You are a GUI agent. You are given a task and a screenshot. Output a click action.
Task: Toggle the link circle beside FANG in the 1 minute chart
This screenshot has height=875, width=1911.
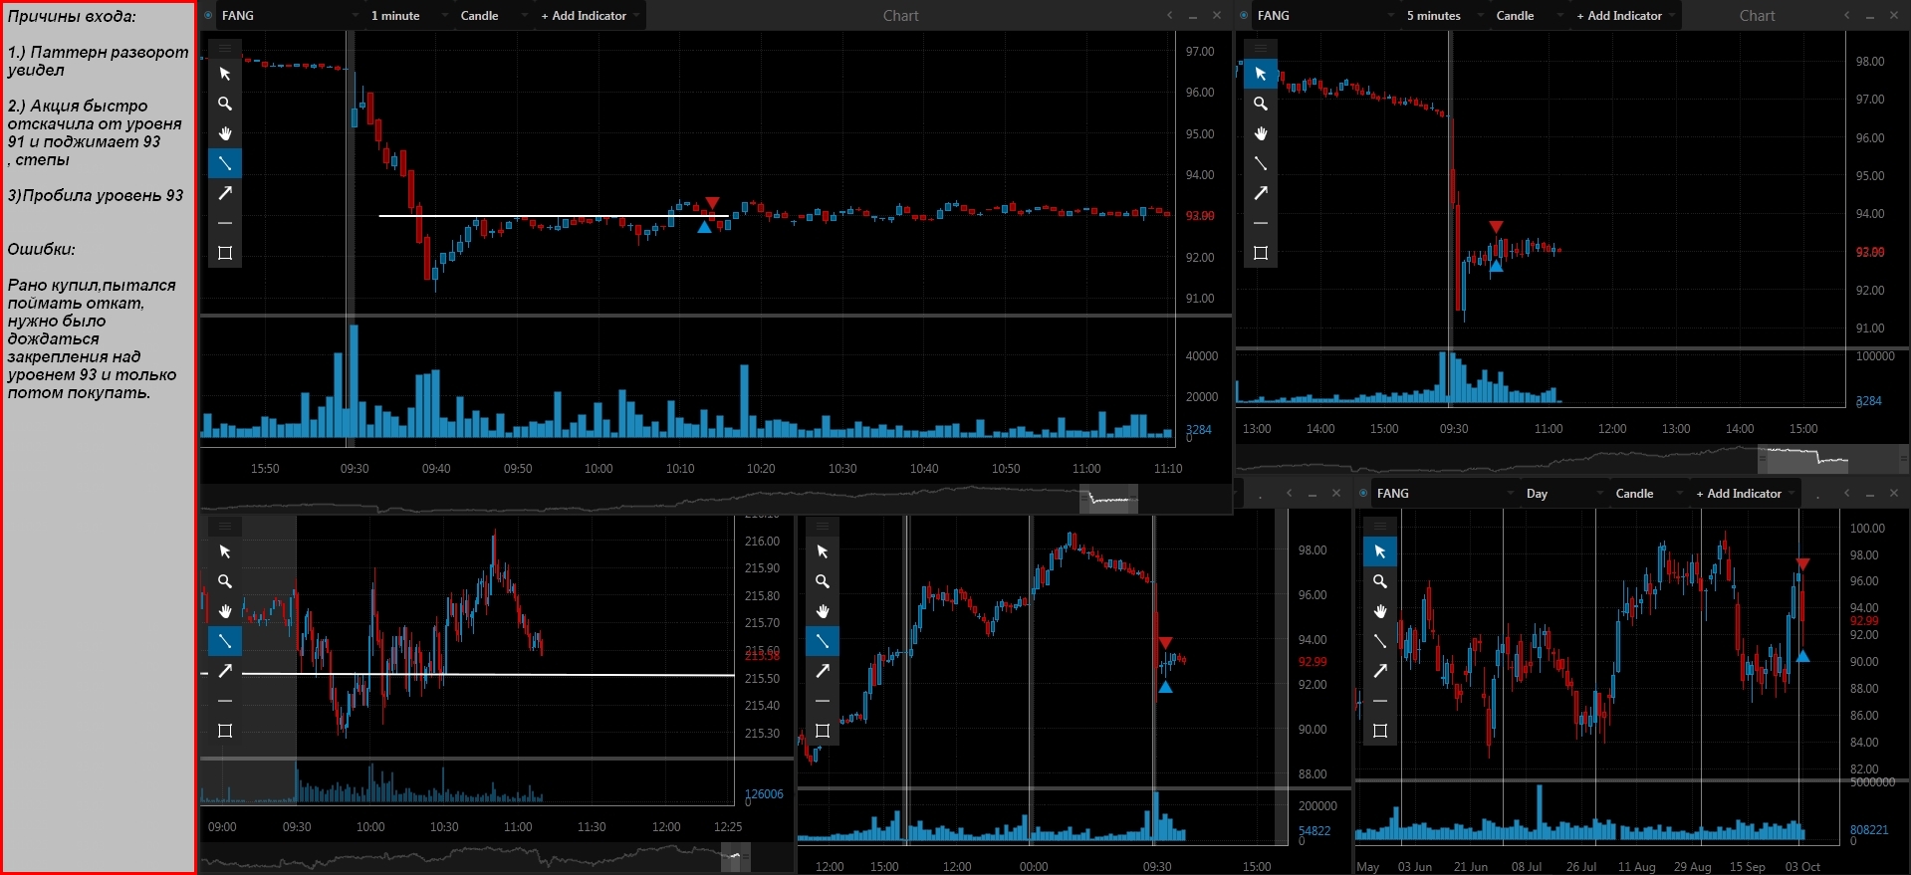click(208, 16)
